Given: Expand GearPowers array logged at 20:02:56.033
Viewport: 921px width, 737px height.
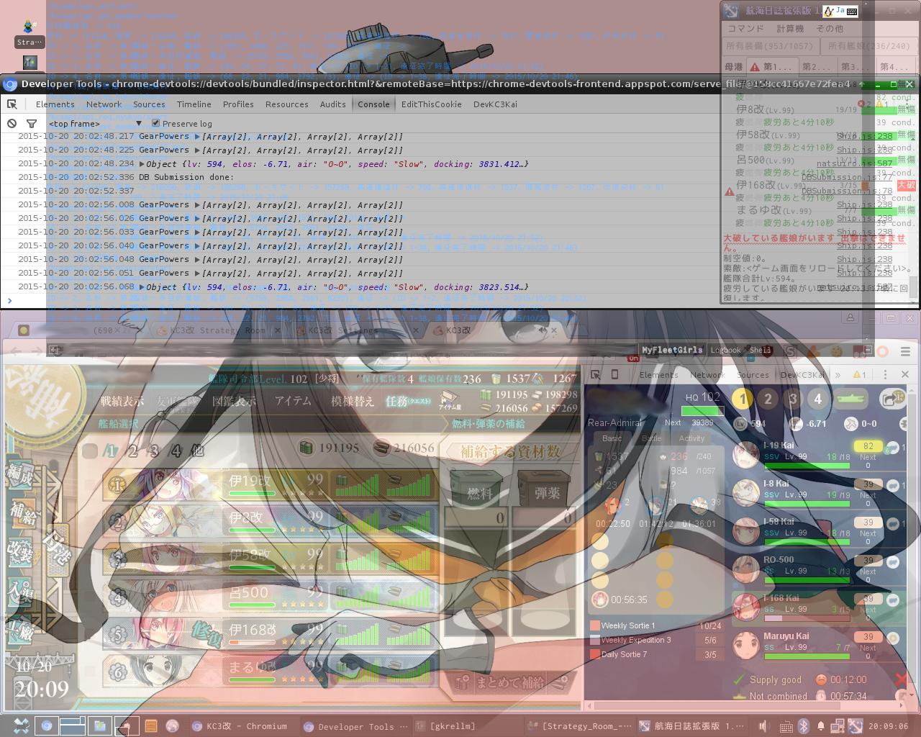Looking at the screenshot, I should (x=197, y=232).
